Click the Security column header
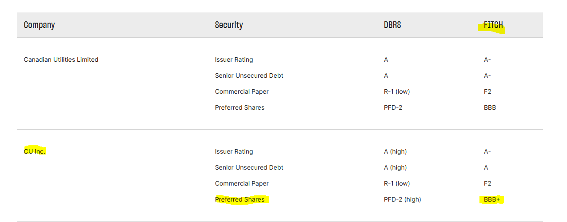This screenshot has width=567, height=222. (229, 25)
